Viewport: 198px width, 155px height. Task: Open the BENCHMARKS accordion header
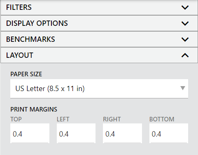click(99, 39)
